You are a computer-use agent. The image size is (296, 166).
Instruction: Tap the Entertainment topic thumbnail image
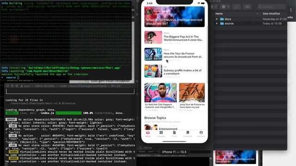point(151,127)
